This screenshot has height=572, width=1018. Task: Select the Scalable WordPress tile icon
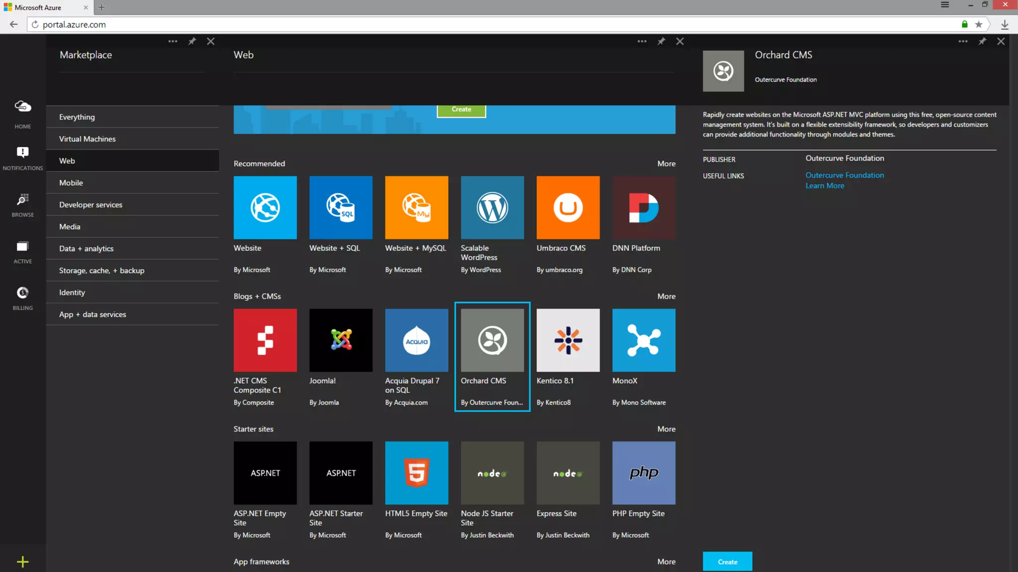(492, 208)
